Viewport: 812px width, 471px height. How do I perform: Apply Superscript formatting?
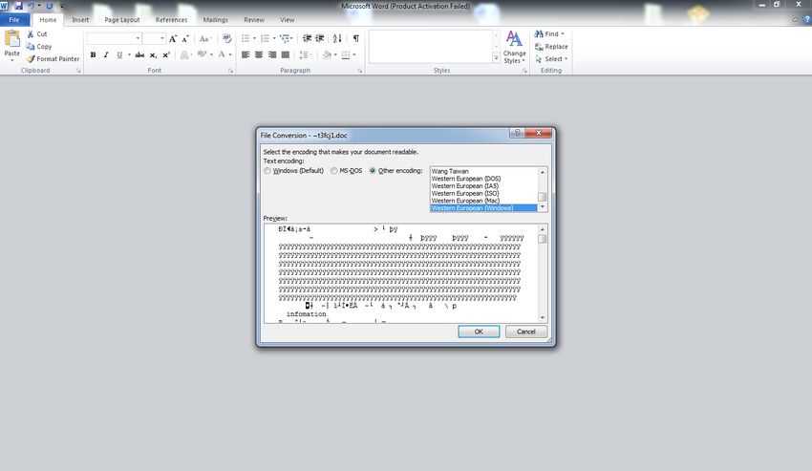tap(166, 54)
